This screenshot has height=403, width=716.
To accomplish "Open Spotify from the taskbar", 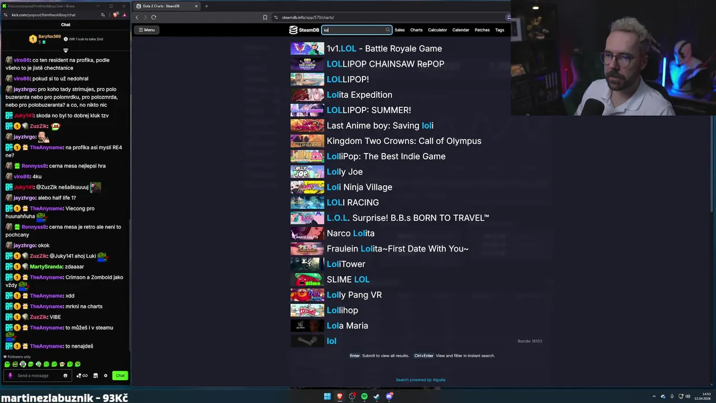I will coord(364,396).
